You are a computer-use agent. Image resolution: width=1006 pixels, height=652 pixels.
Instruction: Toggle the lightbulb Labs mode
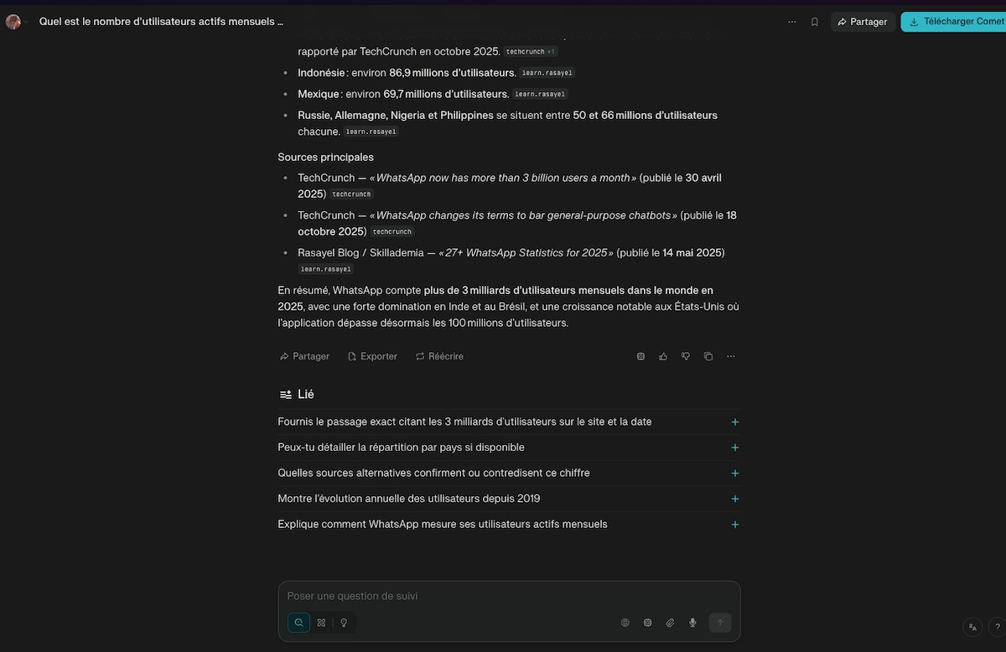(344, 623)
